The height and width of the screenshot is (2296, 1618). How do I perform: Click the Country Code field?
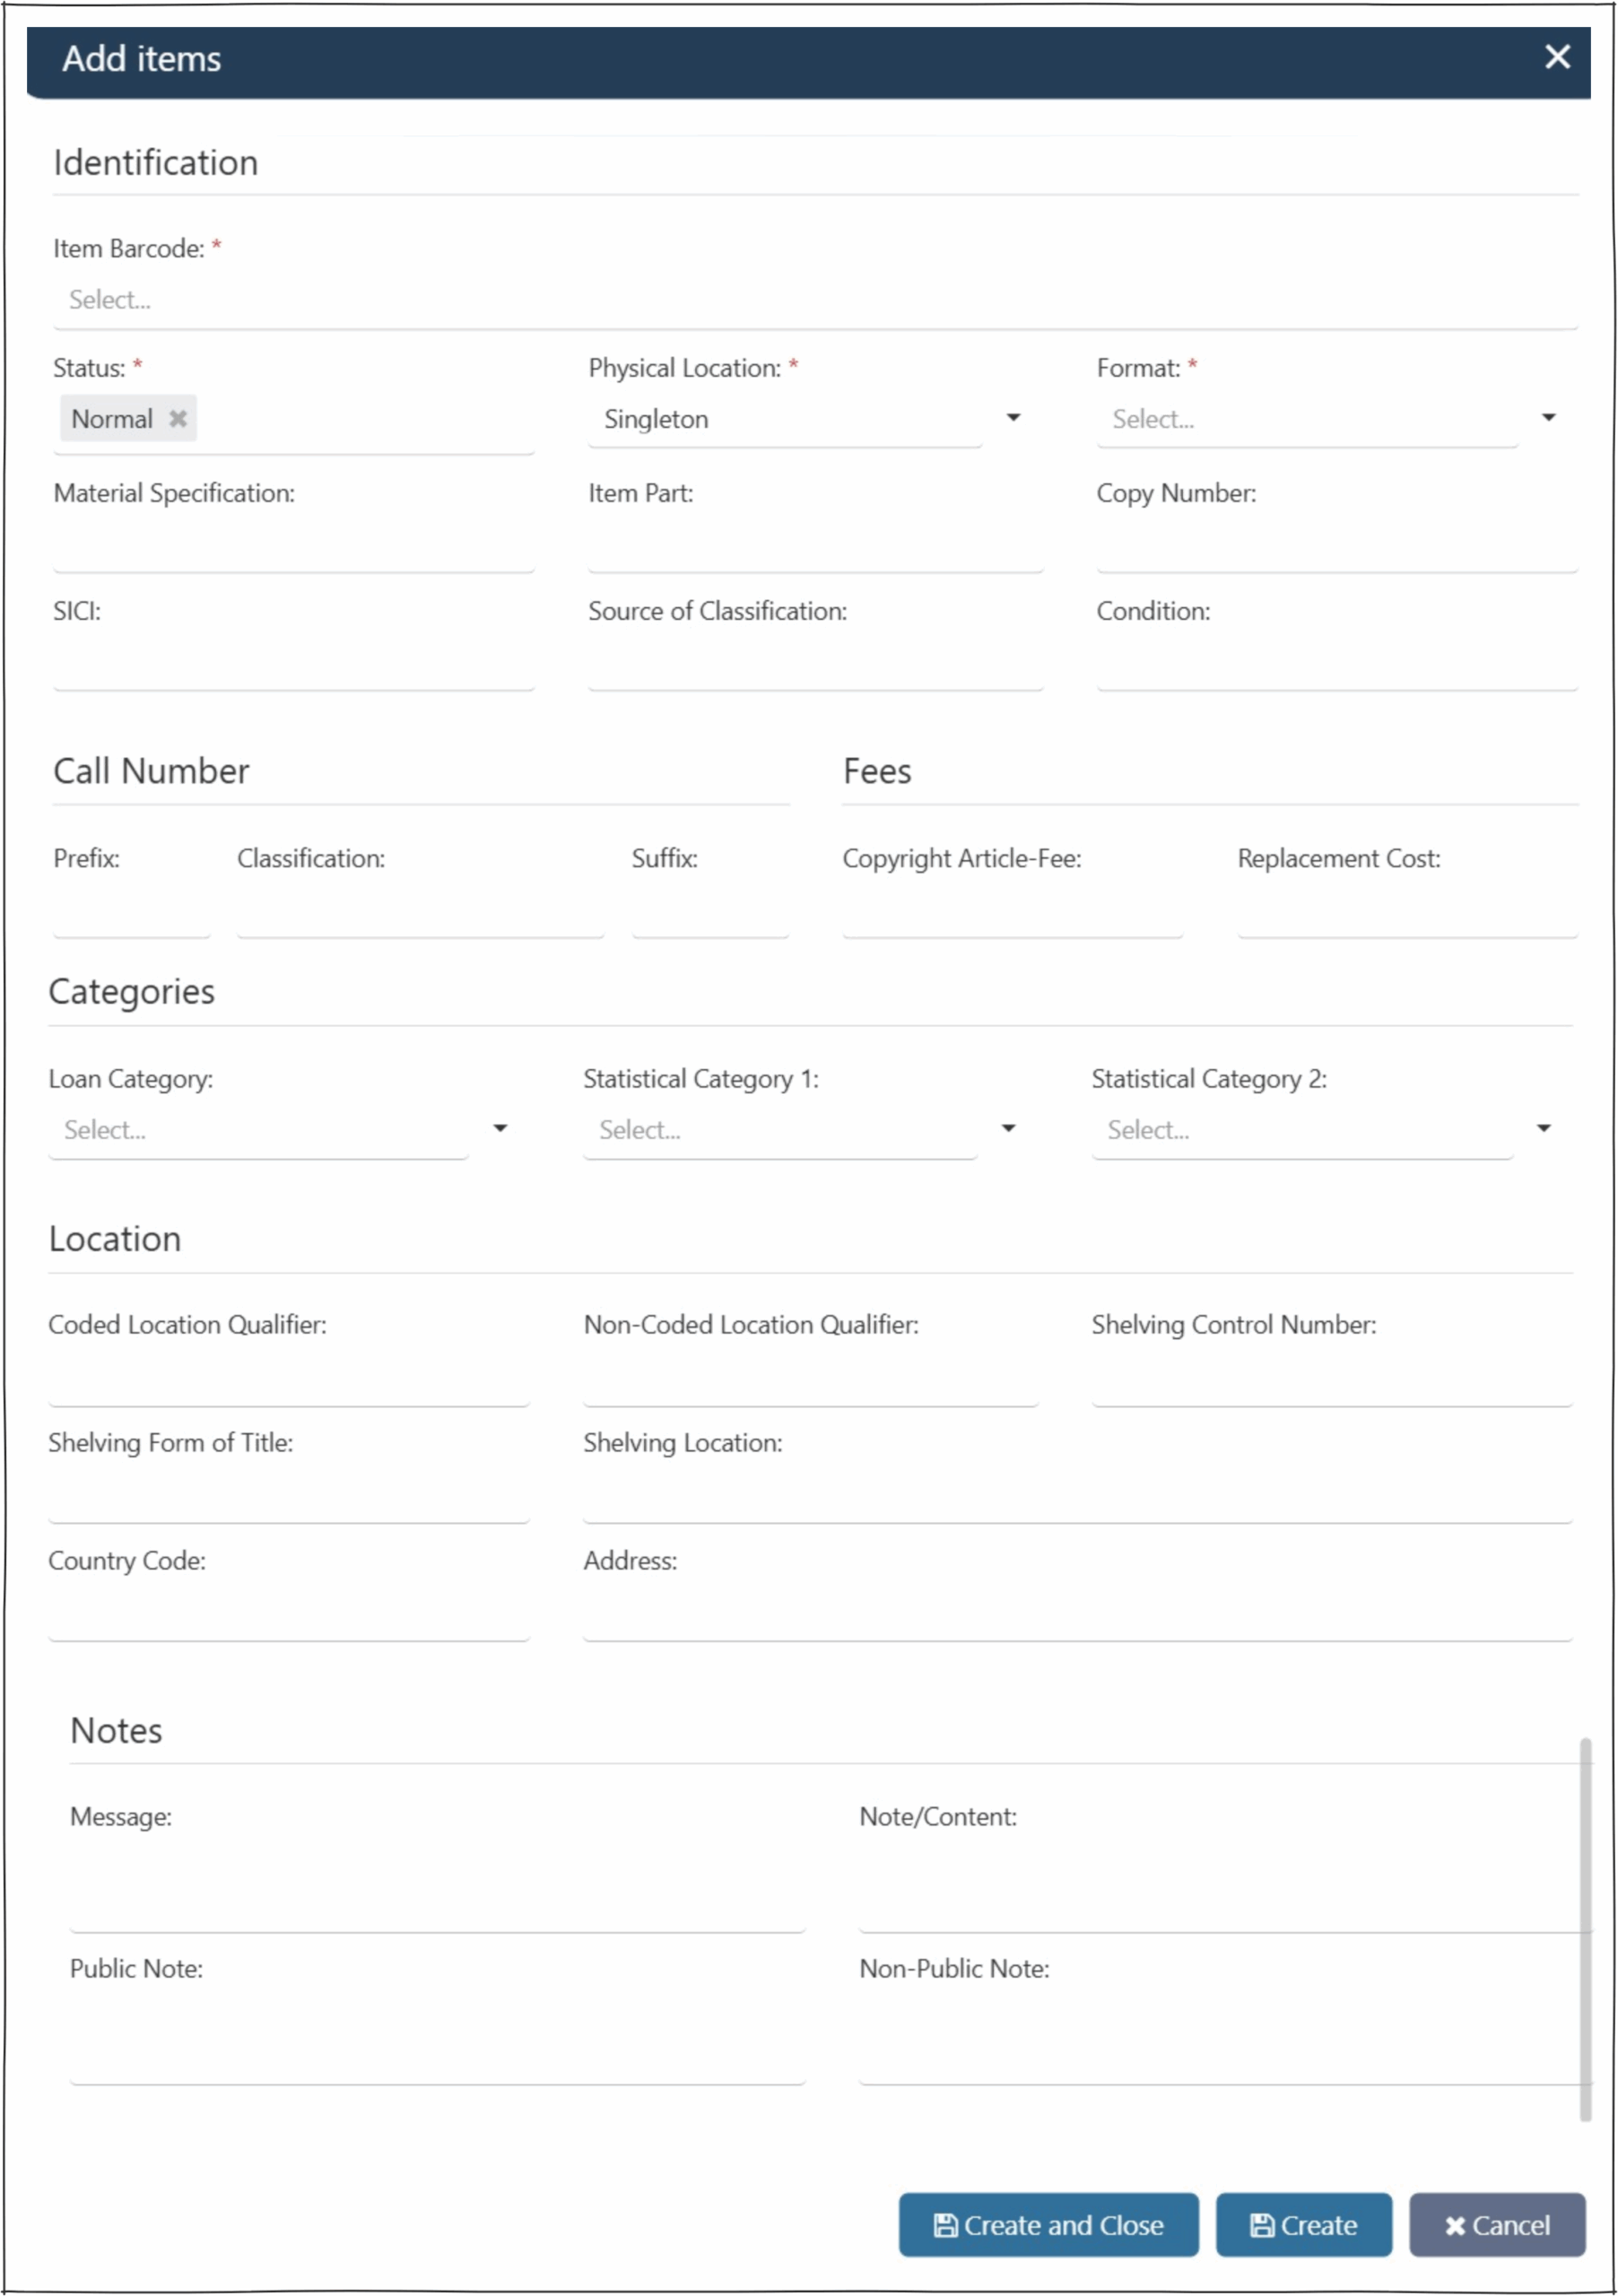pyautogui.click(x=288, y=1615)
